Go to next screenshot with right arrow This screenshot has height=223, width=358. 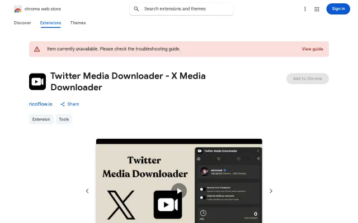pos(271,191)
